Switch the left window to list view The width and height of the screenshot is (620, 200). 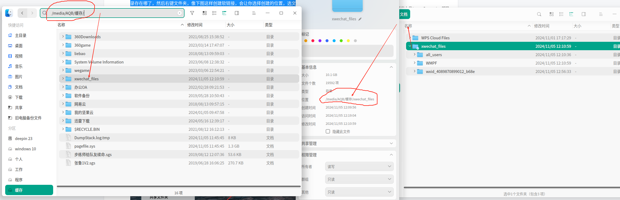(x=214, y=13)
